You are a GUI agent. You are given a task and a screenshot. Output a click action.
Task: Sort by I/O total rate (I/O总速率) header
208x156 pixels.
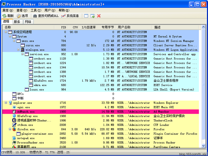88,27
